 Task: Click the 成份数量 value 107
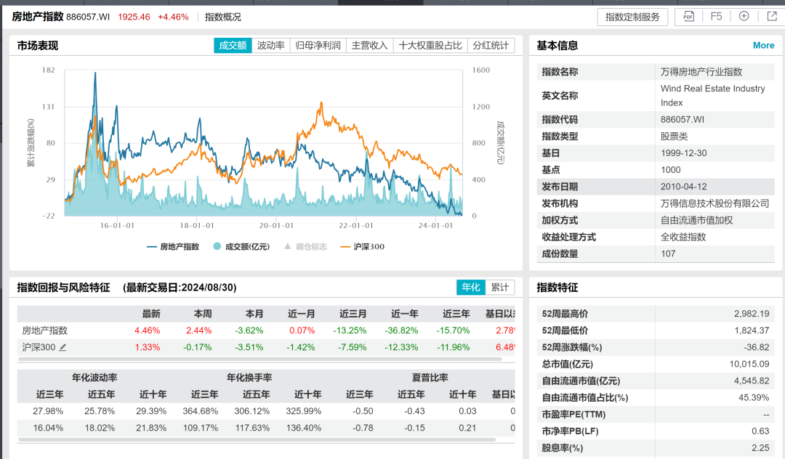click(x=668, y=254)
